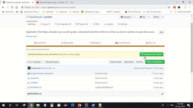The image size is (193, 108).
Task: Click the Find File button
Action: [140, 62]
